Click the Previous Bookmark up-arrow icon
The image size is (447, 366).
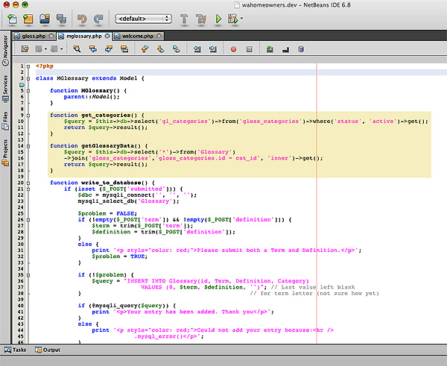pyautogui.click(x=145, y=49)
